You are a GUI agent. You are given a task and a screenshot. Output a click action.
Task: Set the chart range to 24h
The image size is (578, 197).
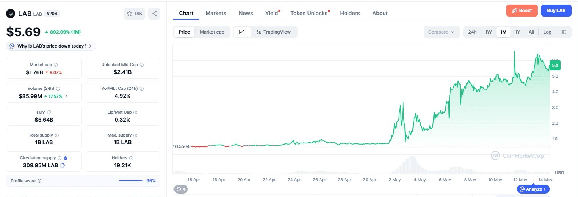tap(472, 32)
